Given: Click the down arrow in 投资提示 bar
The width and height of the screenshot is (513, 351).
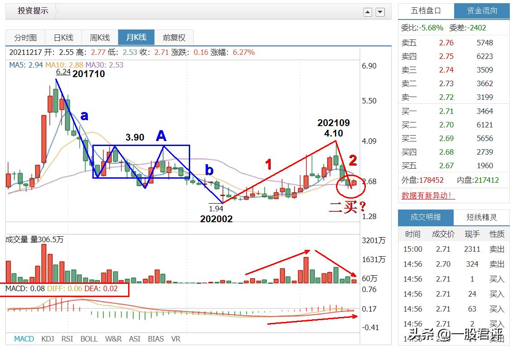Looking at the screenshot, I should pos(380,12).
